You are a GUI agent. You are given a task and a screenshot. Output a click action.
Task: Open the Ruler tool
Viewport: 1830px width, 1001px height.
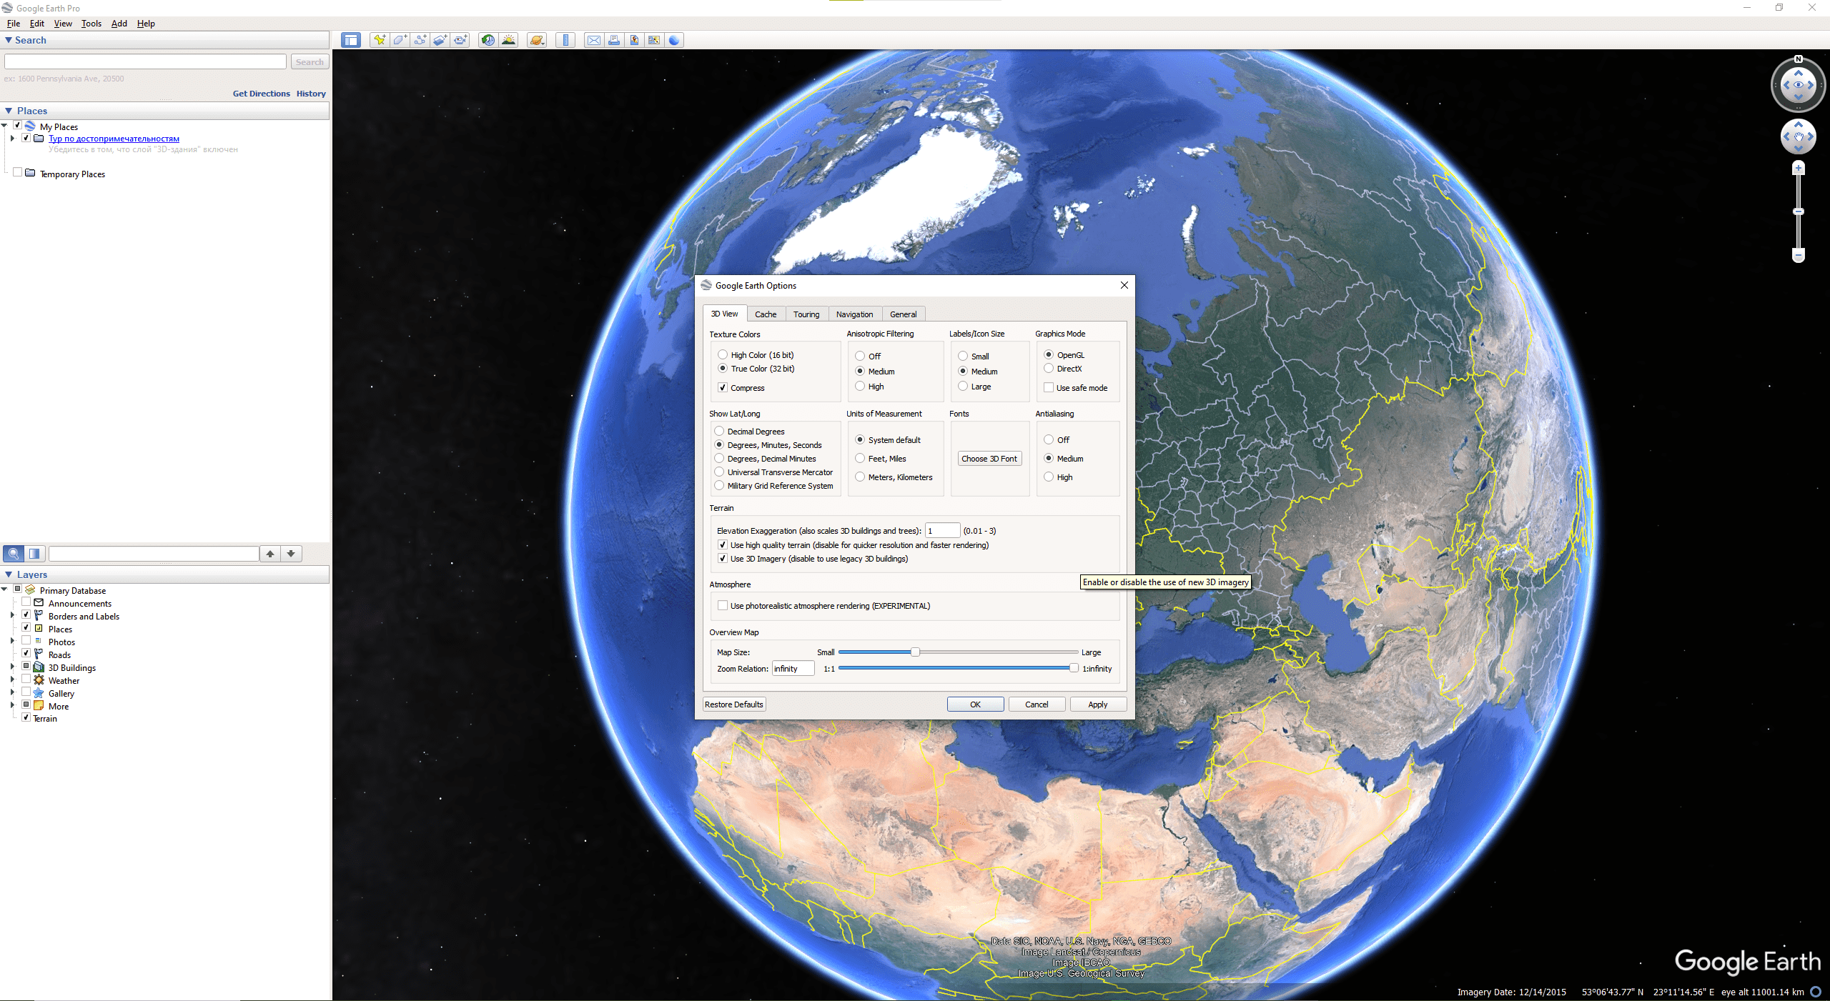pyautogui.click(x=565, y=40)
